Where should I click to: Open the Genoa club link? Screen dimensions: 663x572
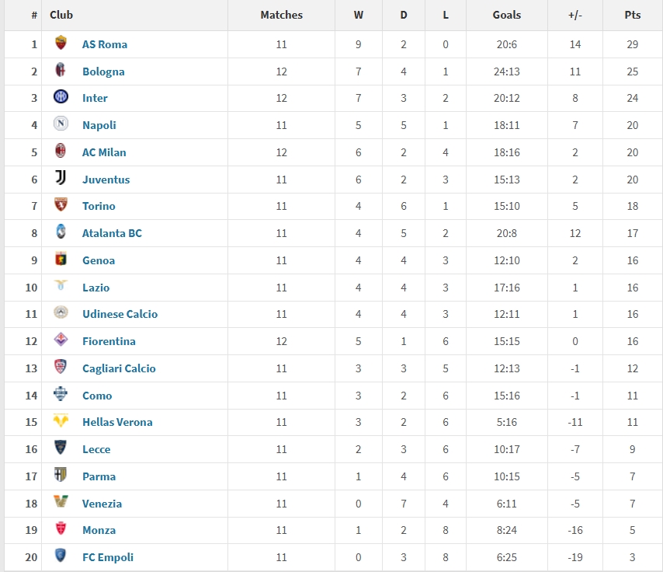point(99,260)
